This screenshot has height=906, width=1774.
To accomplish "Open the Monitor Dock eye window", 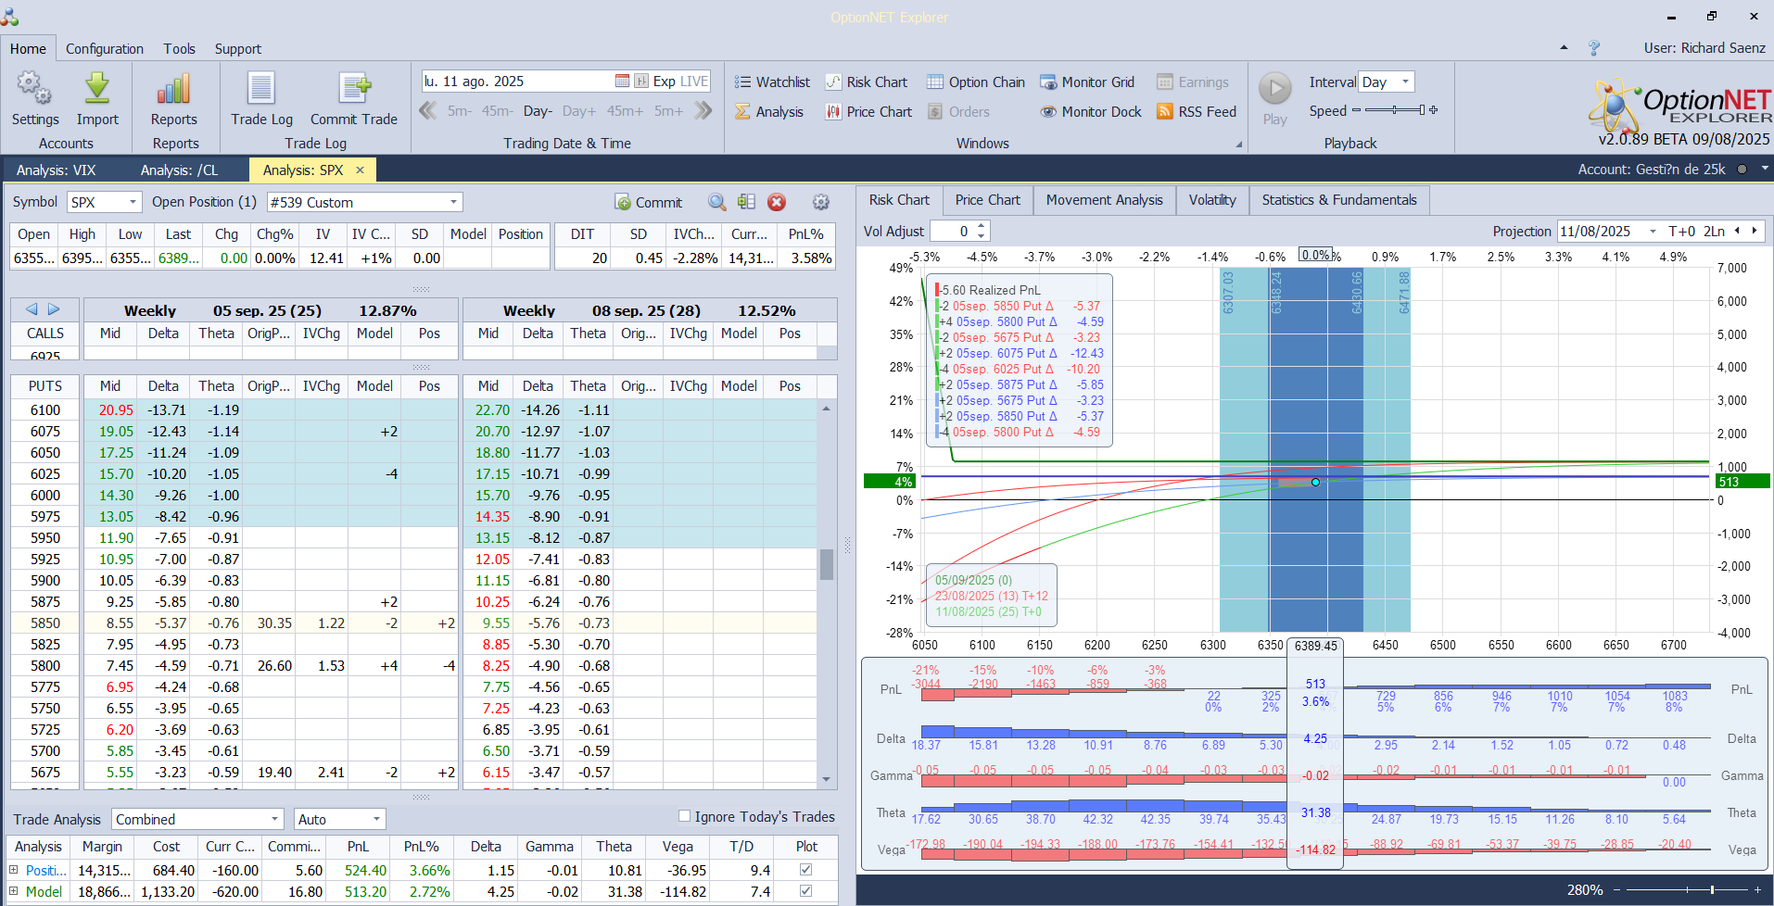I will click(1091, 112).
